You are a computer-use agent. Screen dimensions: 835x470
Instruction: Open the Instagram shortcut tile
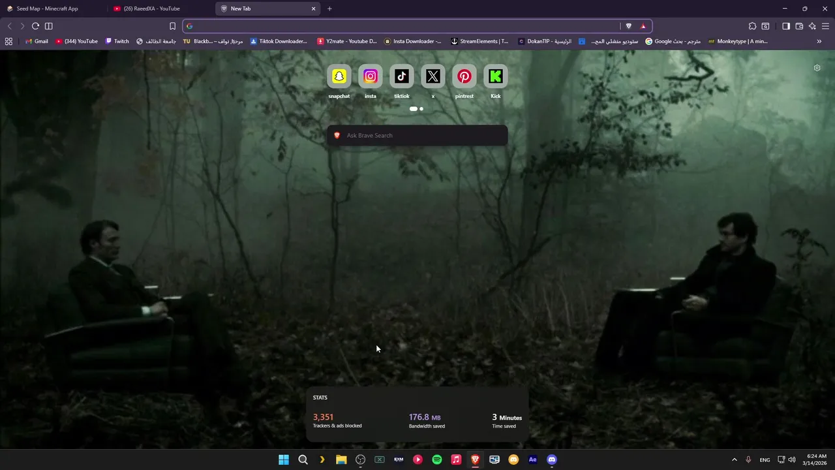click(x=370, y=77)
